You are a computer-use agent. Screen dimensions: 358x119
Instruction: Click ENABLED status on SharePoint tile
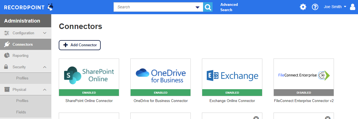point(89,93)
